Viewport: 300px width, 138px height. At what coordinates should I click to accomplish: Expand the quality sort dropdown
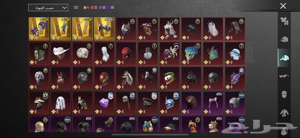[48, 8]
